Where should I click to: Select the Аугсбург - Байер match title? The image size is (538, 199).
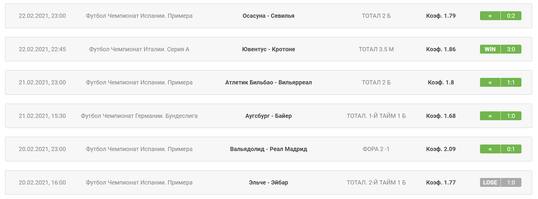point(268,116)
